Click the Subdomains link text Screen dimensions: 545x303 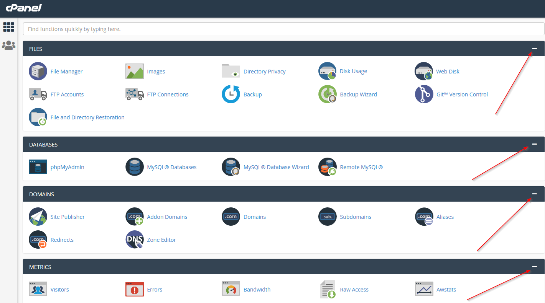tap(356, 217)
